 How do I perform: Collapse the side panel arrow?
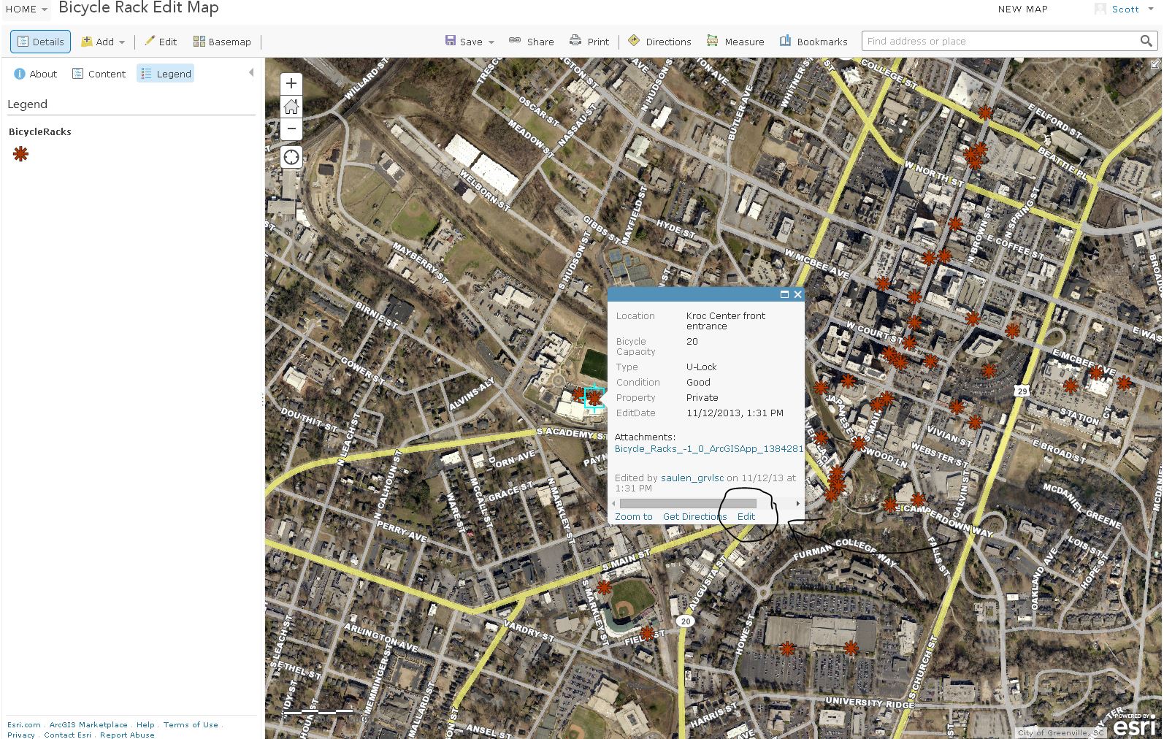click(x=251, y=72)
